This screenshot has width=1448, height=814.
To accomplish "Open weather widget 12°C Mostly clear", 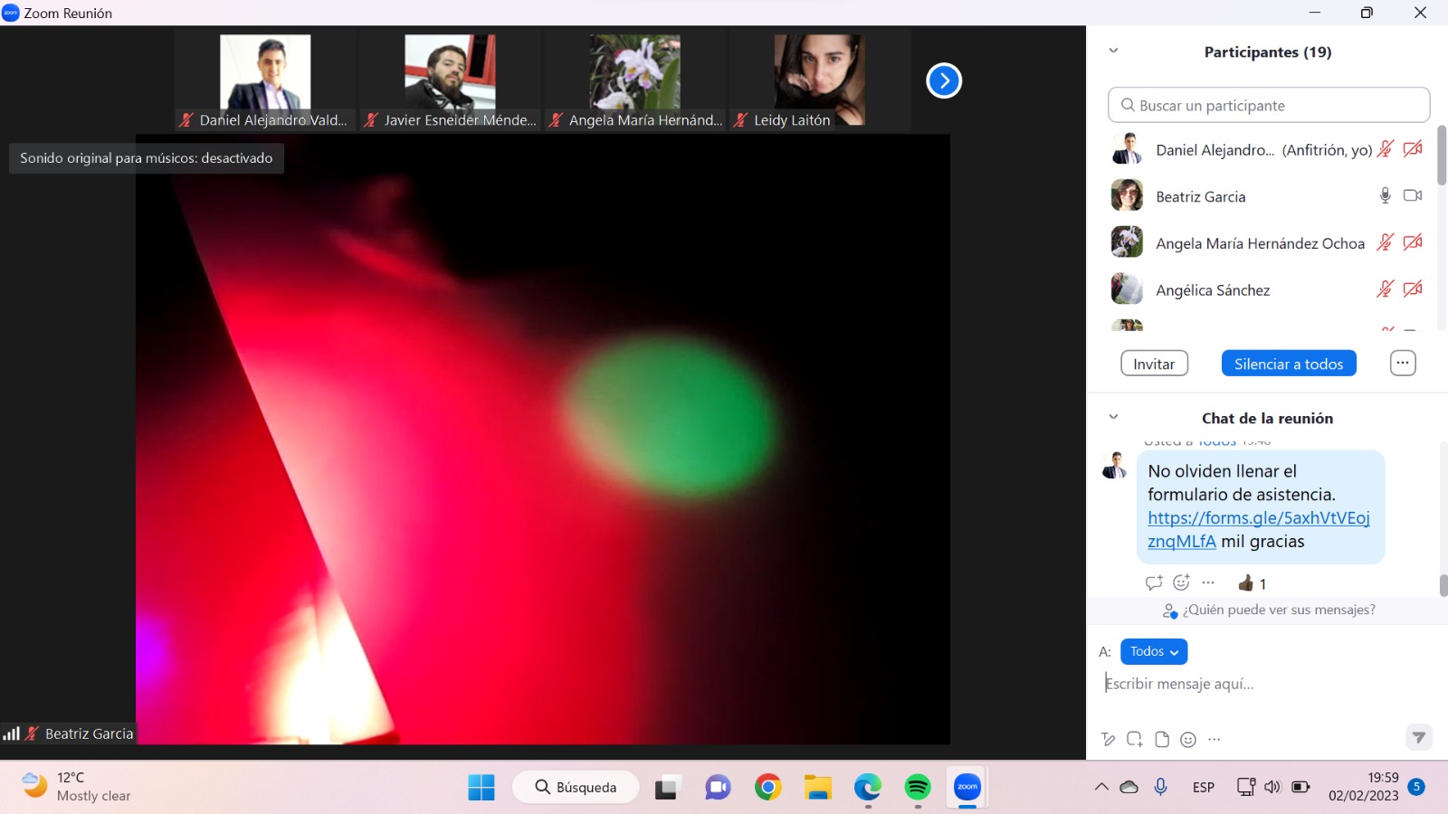I will [76, 787].
